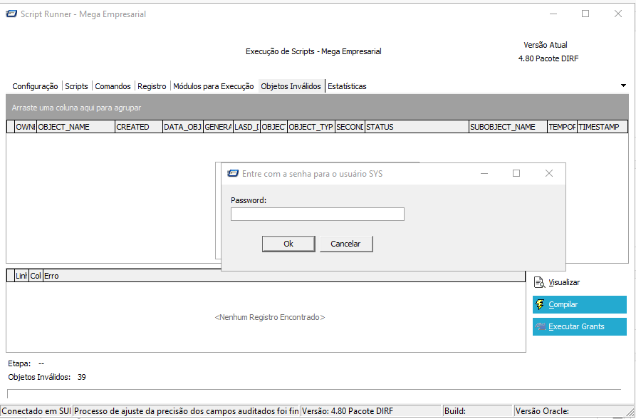636x419 pixels.
Task: Click the Compilar lightning bolt icon
Action: point(540,304)
